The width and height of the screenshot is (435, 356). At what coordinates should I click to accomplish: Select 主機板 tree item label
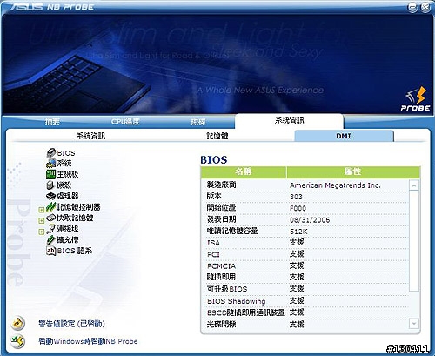coord(68,174)
